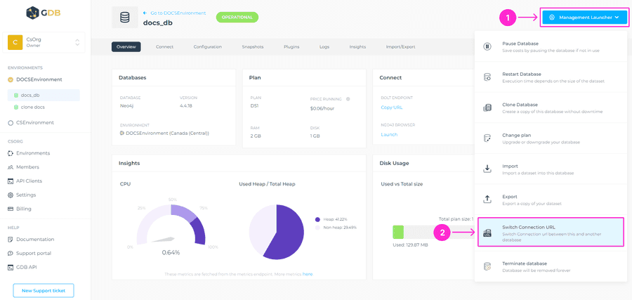
Task: Open the Management Launcher dropdown
Action: (584, 18)
